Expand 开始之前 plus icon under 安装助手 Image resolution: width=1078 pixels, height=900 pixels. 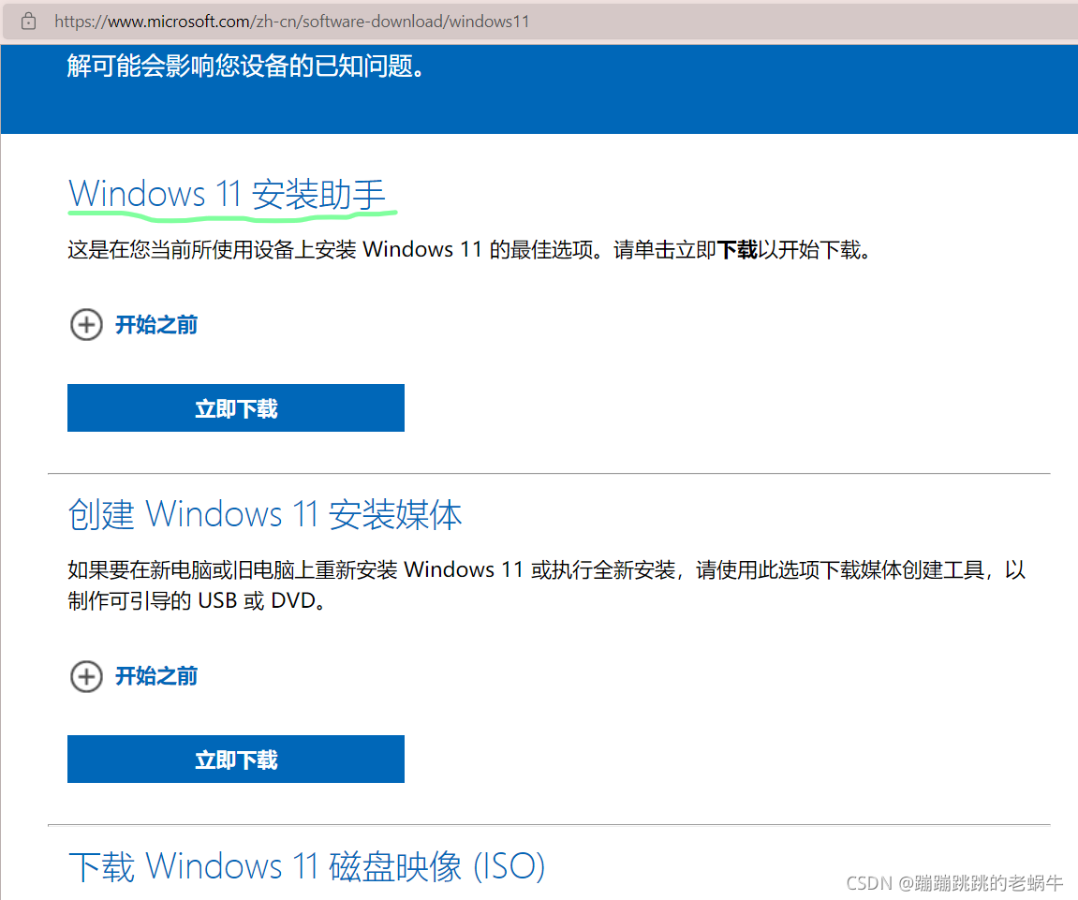(x=86, y=325)
